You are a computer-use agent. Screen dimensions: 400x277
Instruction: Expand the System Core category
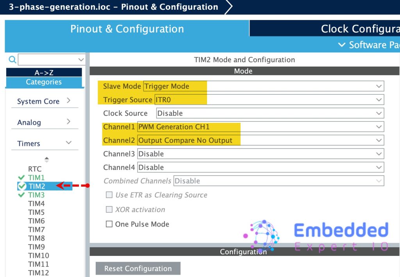click(x=44, y=101)
